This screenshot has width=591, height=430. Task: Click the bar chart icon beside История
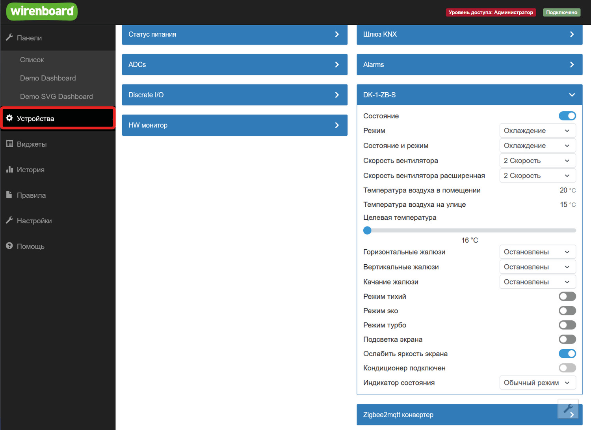(x=9, y=169)
